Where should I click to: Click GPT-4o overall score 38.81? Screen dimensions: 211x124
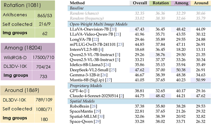(x=139, y=91)
